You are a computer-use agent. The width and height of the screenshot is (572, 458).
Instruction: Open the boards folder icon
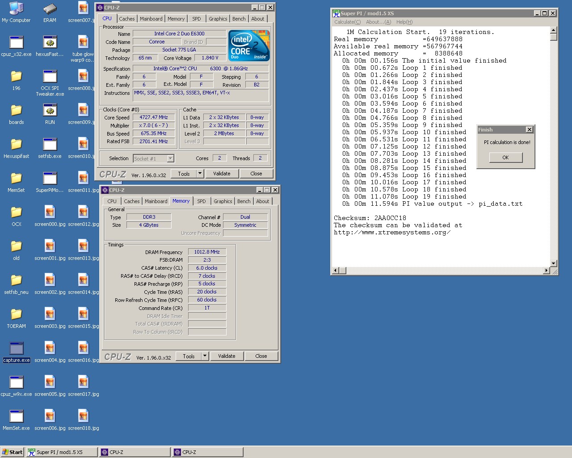click(x=16, y=114)
